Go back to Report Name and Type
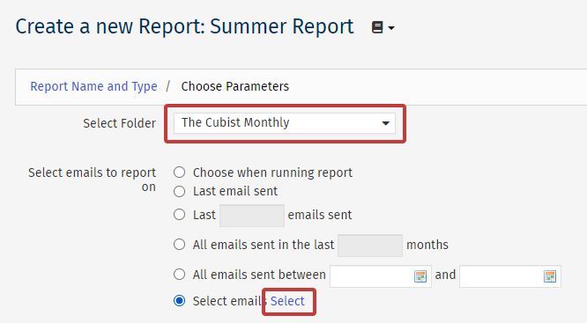Viewport: 587px width, 323px height. pyautogui.click(x=93, y=86)
